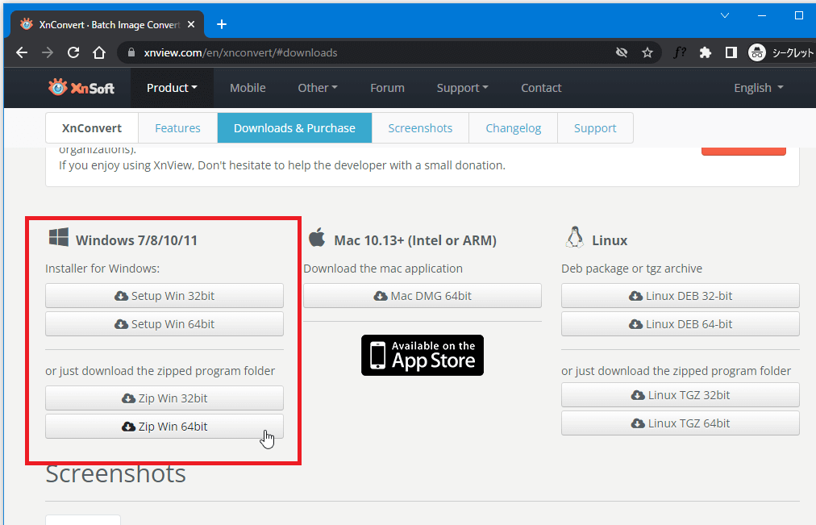Click the Available on the App Store badge
Image resolution: width=816 pixels, height=525 pixels.
(x=423, y=355)
